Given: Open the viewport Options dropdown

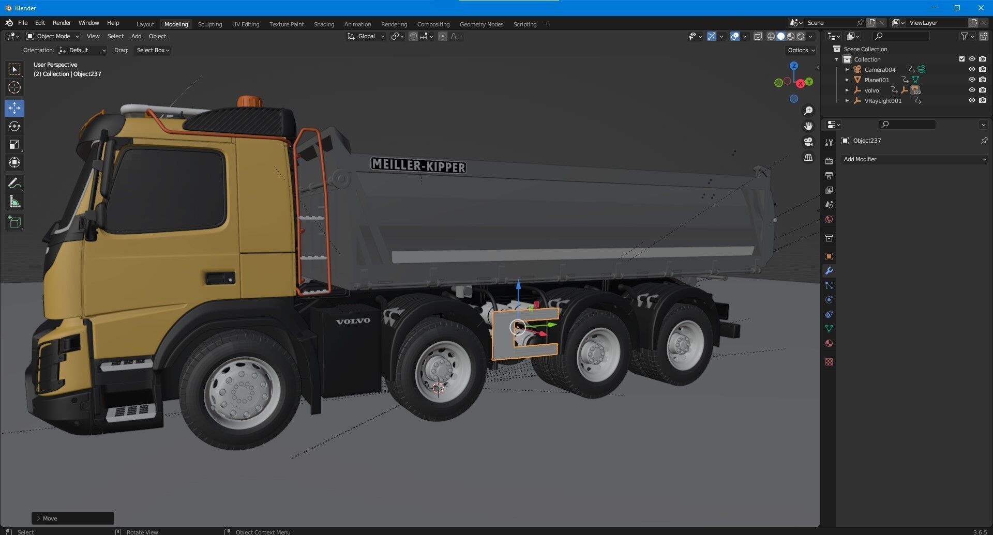Looking at the screenshot, I should 801,50.
